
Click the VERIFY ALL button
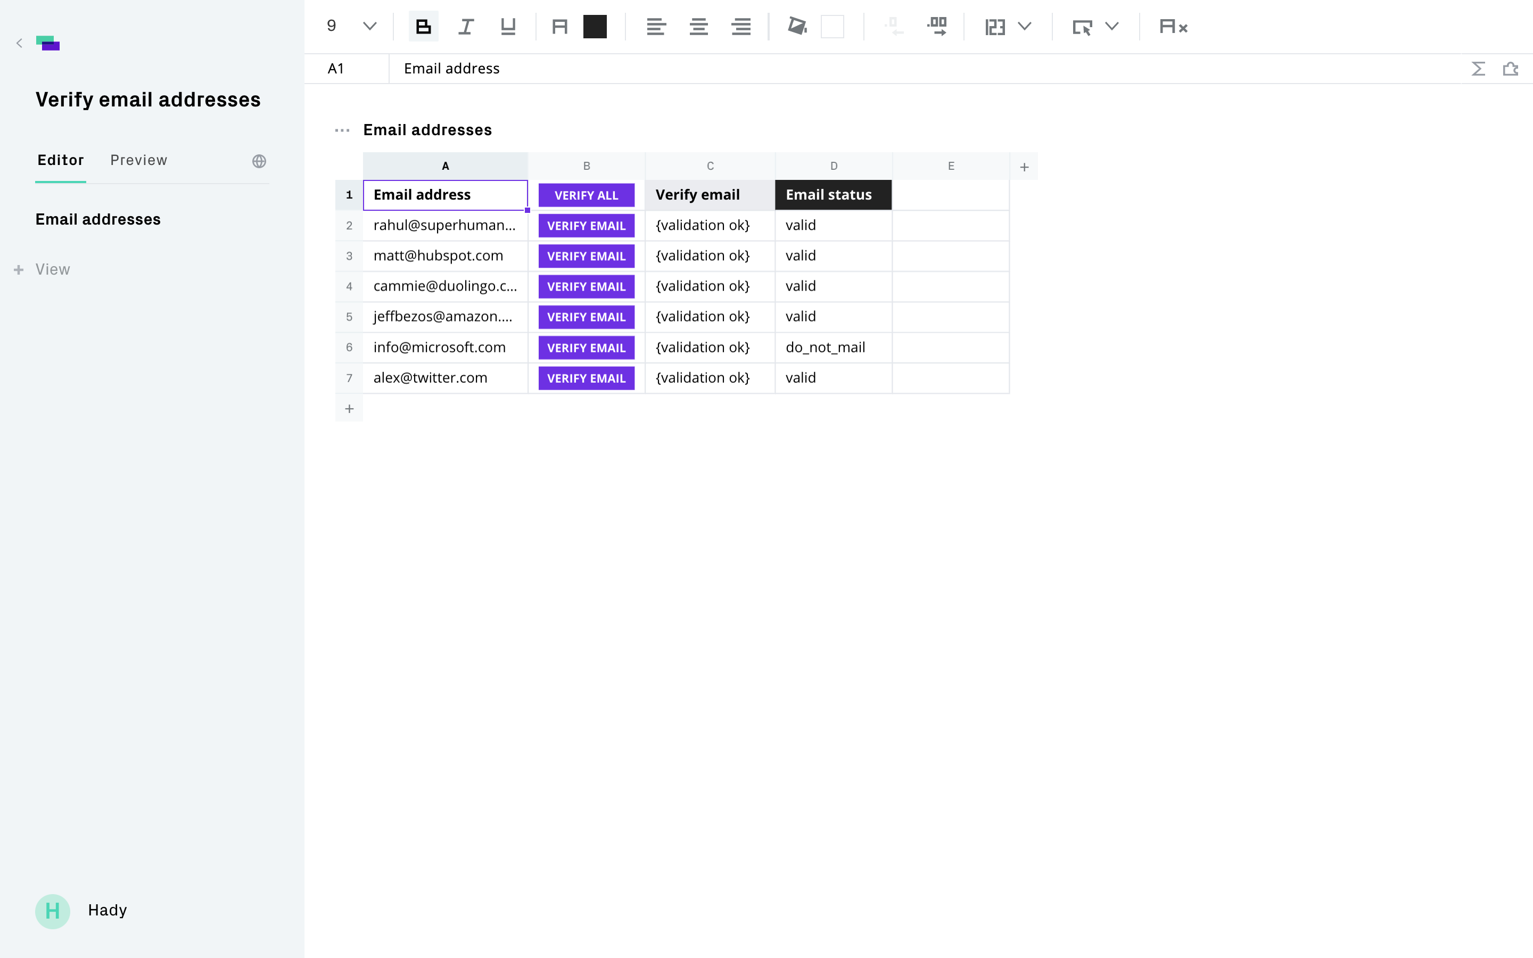(586, 195)
